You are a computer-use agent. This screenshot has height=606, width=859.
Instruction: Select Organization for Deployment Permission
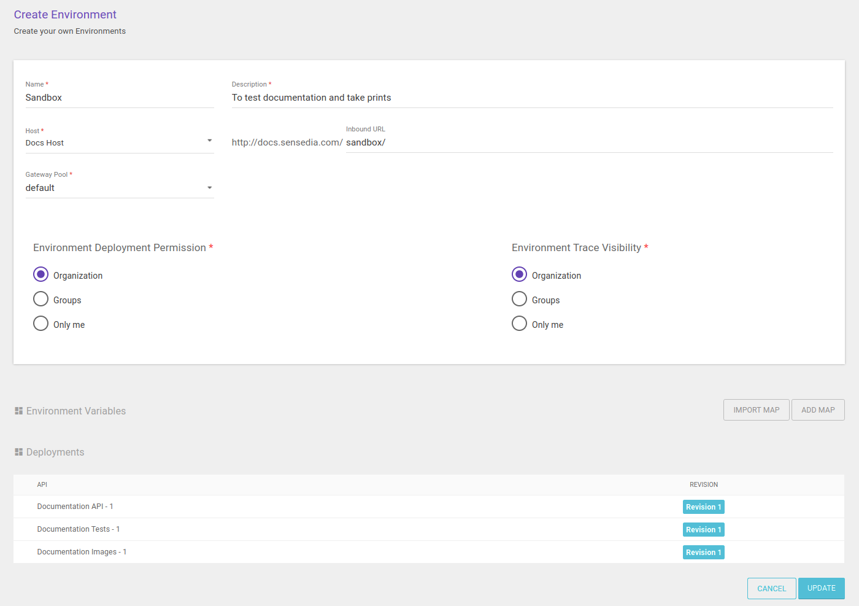coord(40,274)
